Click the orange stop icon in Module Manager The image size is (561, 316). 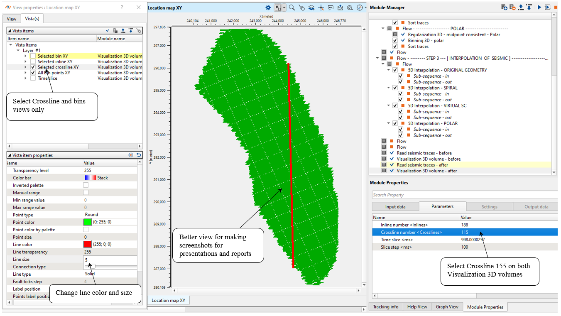pyautogui.click(x=556, y=7)
